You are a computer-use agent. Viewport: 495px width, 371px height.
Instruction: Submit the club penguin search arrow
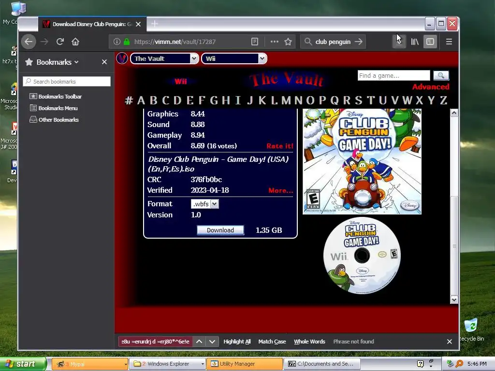pos(359,42)
